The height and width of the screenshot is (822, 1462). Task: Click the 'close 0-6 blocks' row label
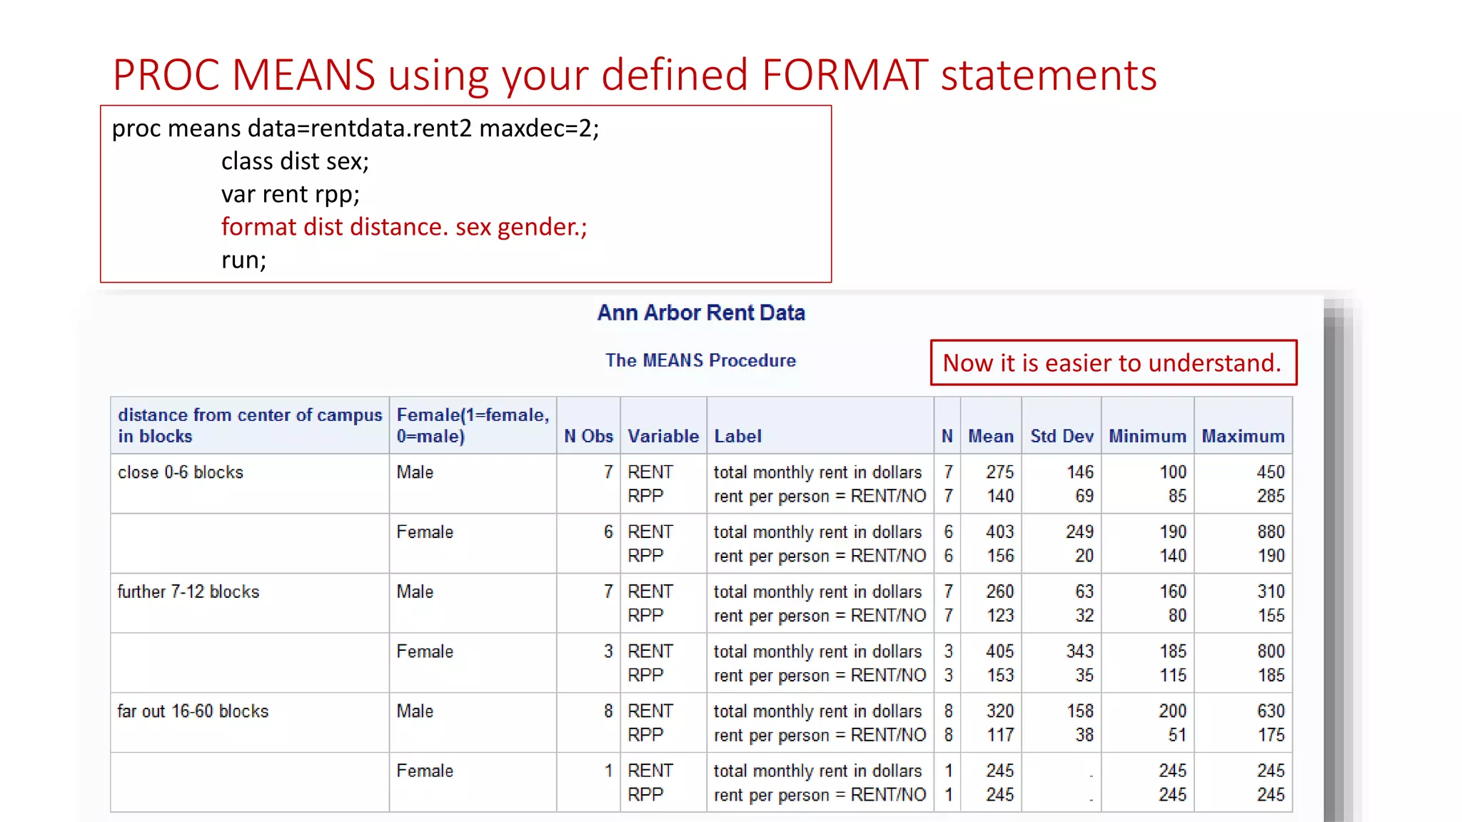point(181,472)
